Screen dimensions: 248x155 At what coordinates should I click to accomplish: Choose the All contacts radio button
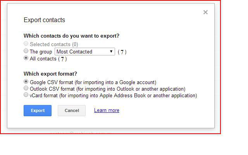(26, 59)
